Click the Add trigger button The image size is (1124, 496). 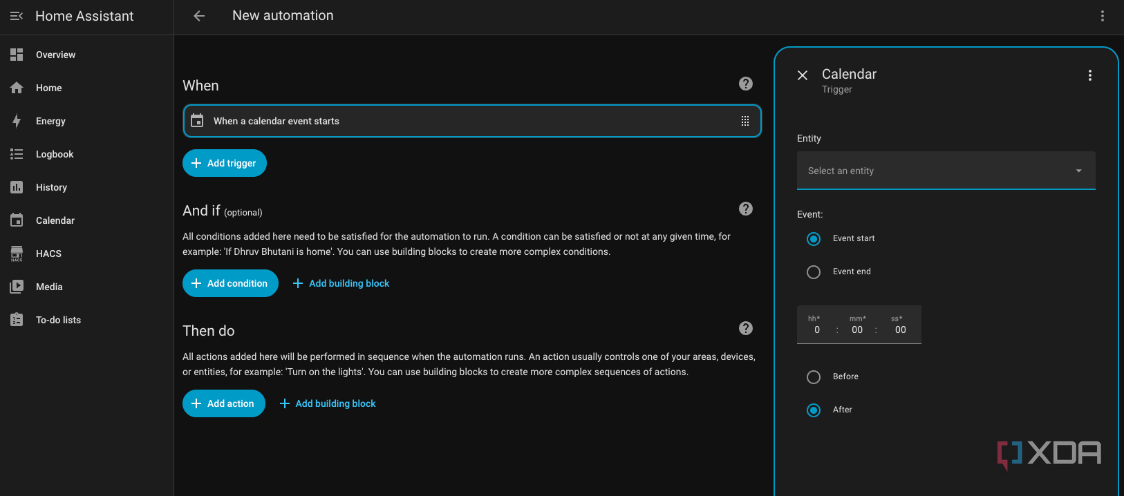[224, 163]
